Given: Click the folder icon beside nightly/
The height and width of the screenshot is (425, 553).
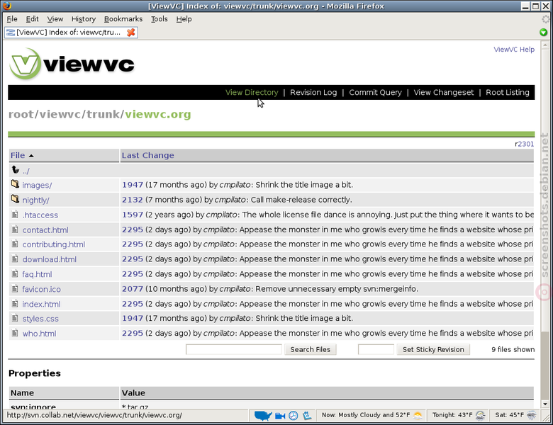Looking at the screenshot, I should click(x=15, y=199).
